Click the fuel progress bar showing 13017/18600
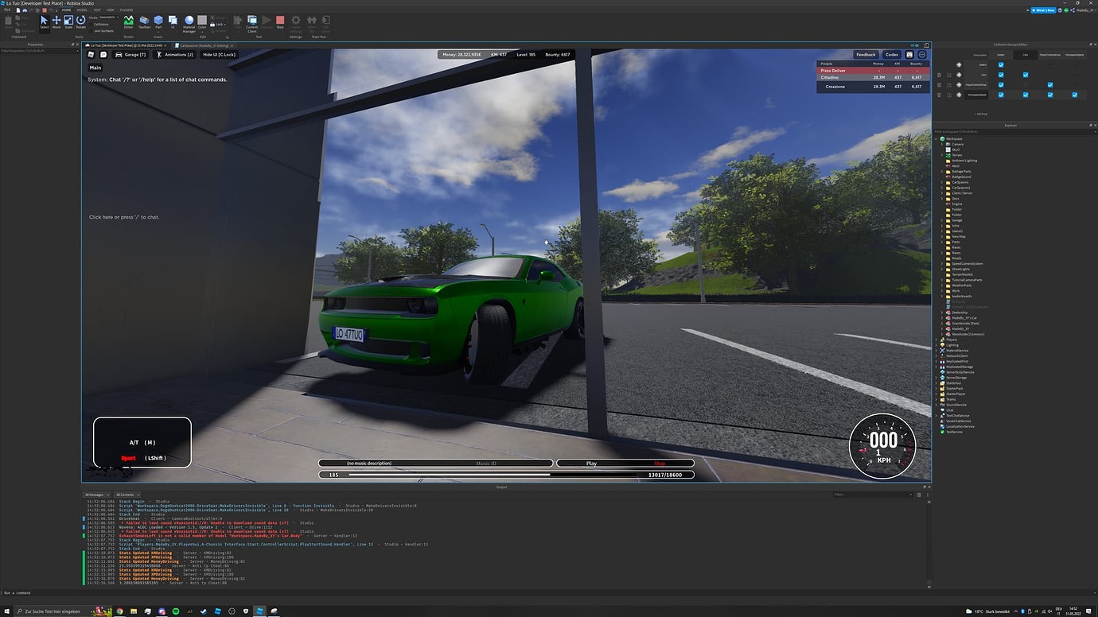The height and width of the screenshot is (617, 1098). (x=506, y=475)
